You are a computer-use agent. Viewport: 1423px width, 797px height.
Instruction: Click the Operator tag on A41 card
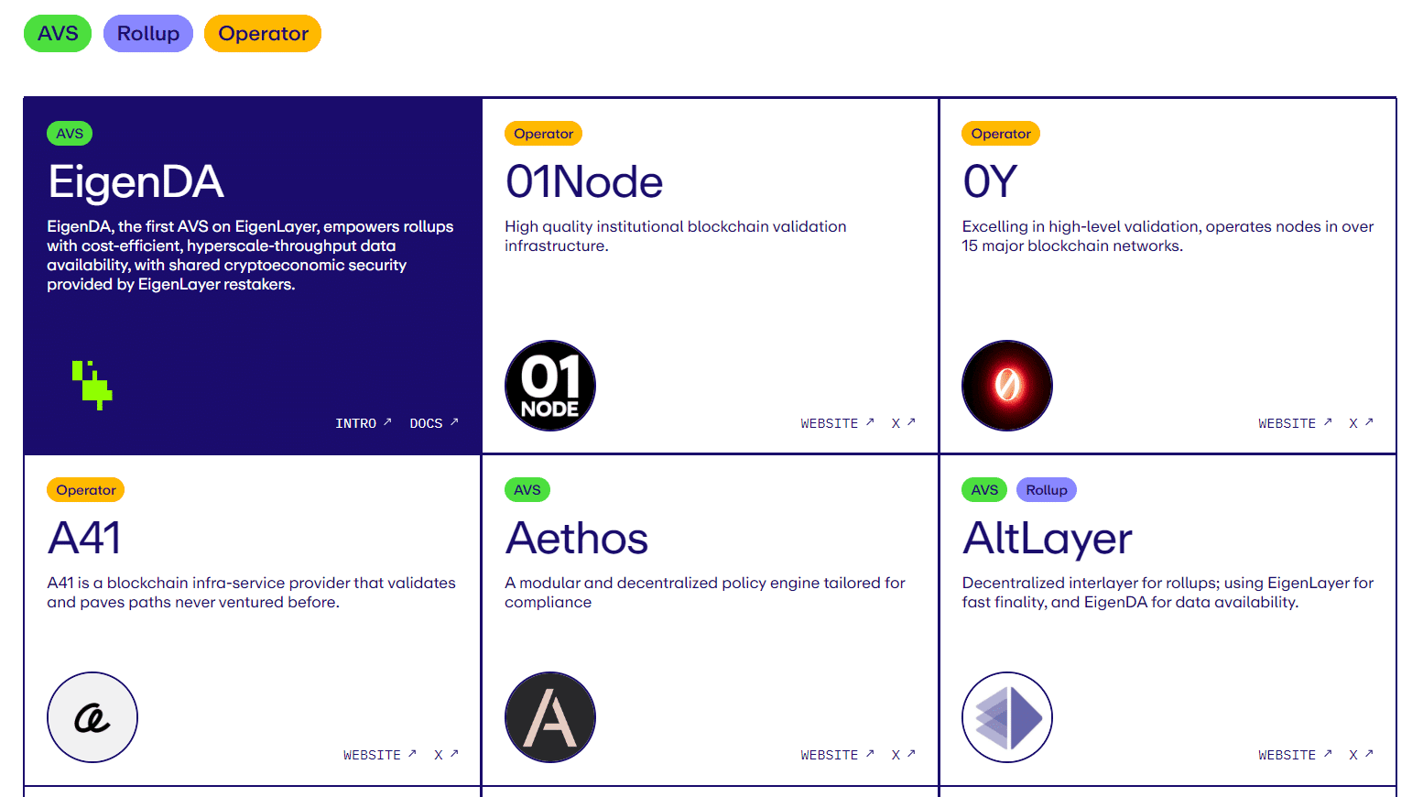click(x=86, y=490)
